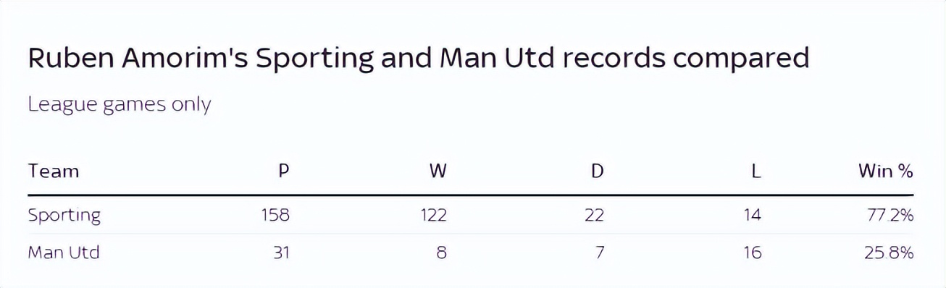Select the 'League games only' subtitle

(119, 105)
